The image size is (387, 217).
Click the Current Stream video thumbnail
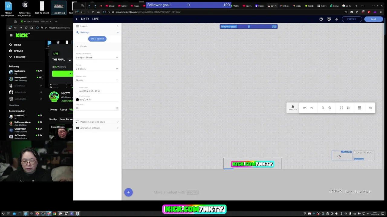[x=62, y=133]
